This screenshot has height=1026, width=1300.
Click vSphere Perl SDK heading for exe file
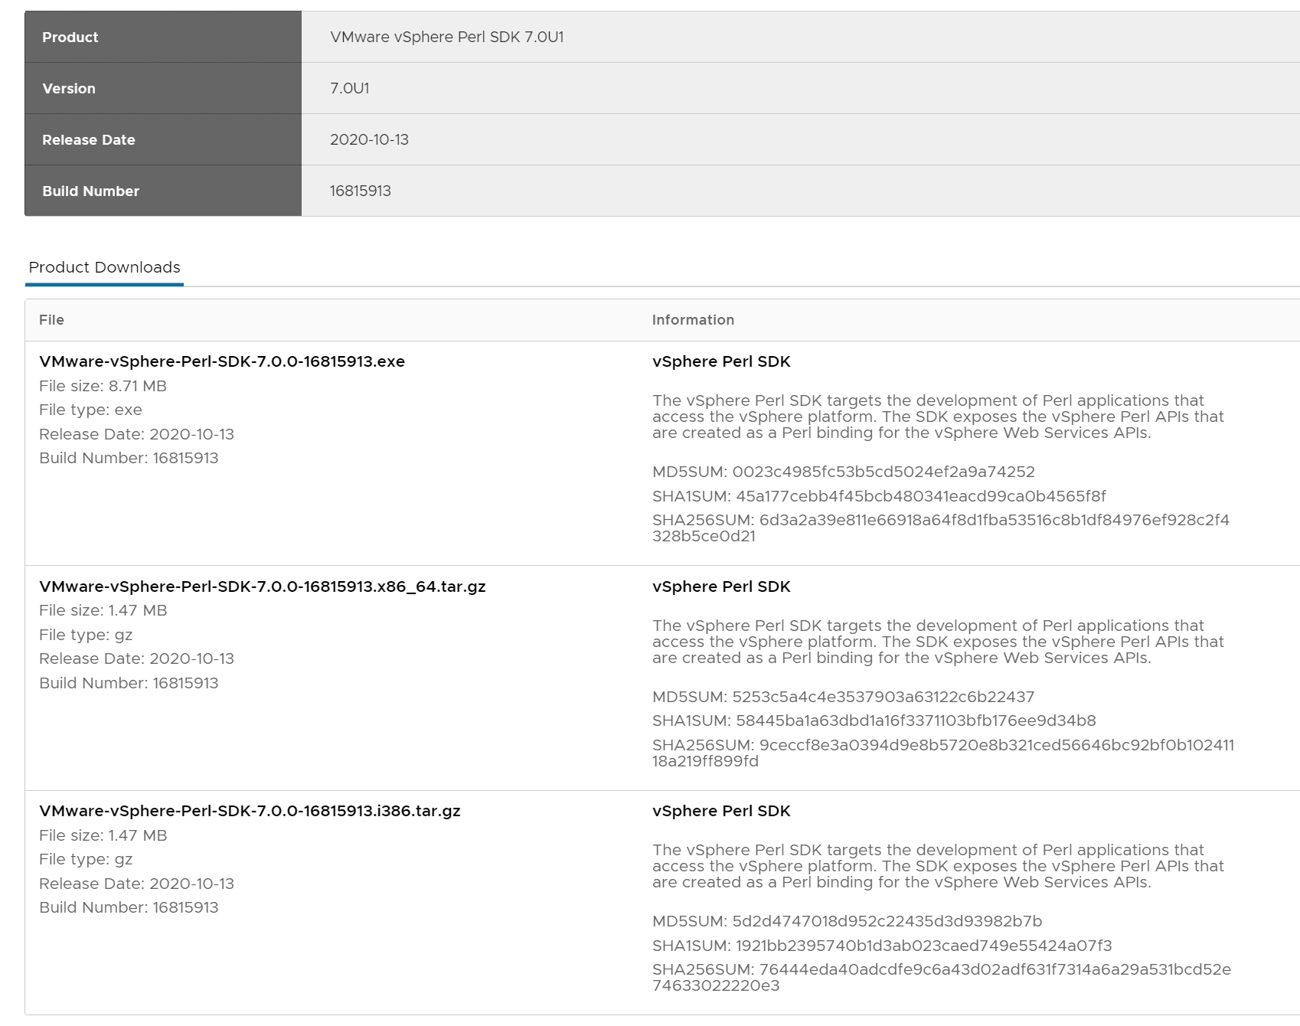pos(721,361)
